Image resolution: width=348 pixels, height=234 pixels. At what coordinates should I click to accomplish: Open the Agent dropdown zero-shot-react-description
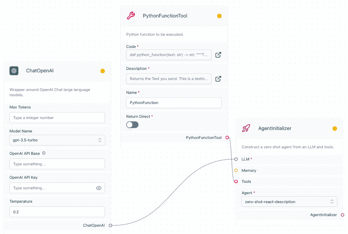(289, 202)
